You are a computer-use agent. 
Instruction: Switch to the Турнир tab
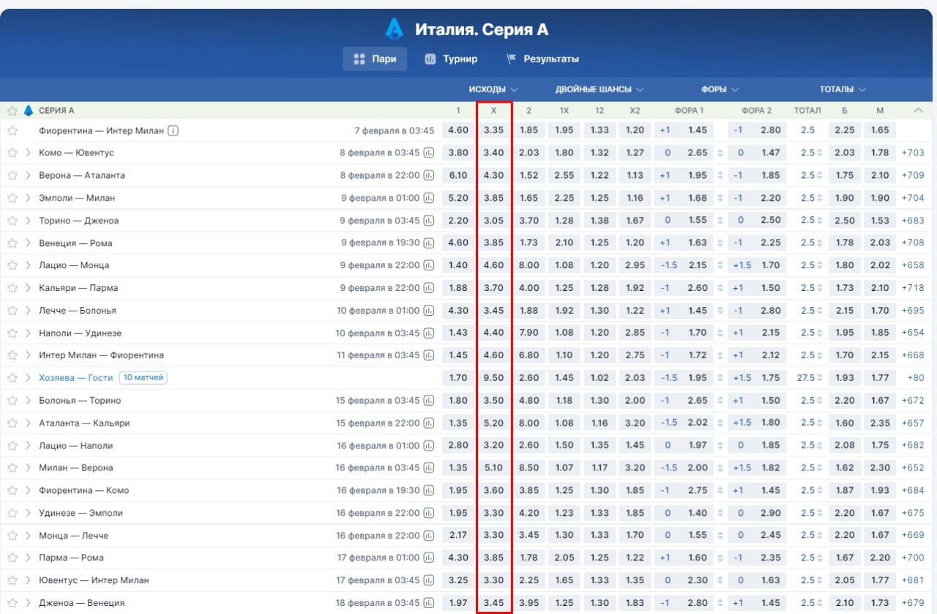coord(451,59)
